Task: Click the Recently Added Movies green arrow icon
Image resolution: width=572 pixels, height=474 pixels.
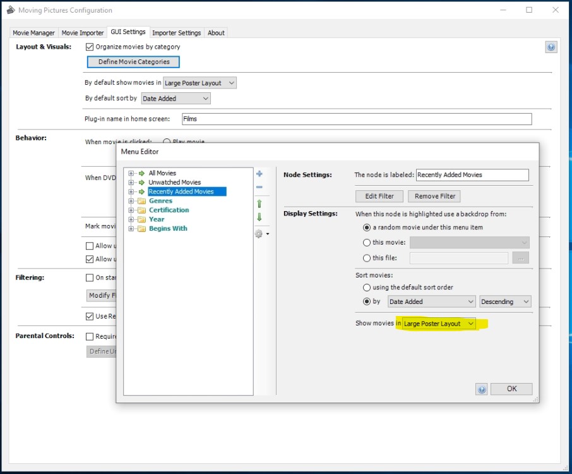Action: point(142,191)
